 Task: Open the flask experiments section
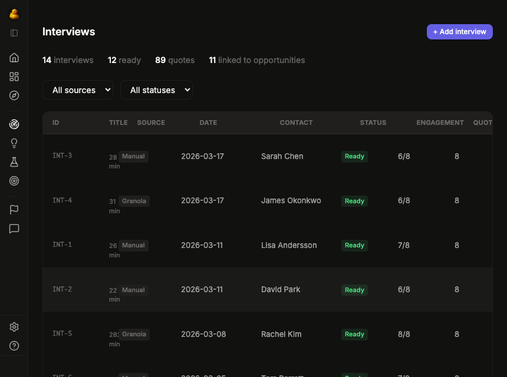click(x=14, y=161)
